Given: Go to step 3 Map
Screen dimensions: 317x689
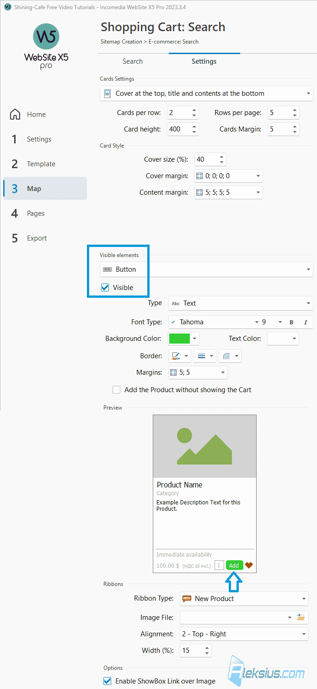Looking at the screenshot, I should (45, 188).
